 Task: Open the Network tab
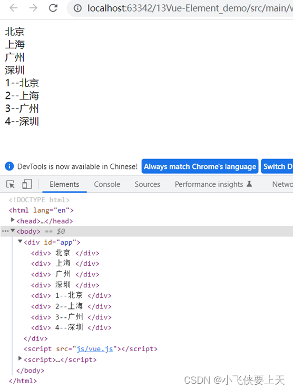[x=282, y=184]
